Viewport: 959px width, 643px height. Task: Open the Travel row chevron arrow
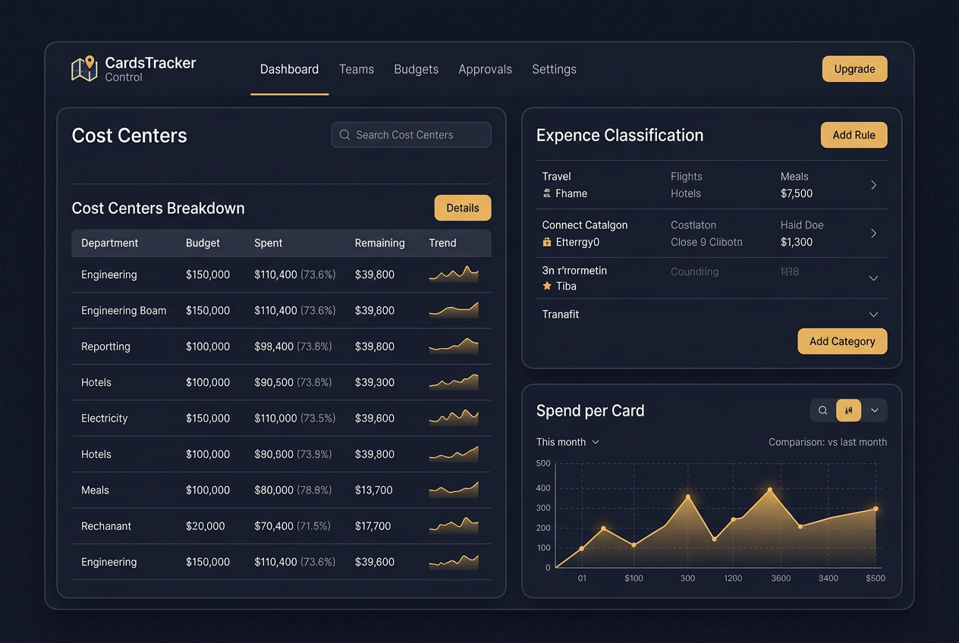[x=873, y=185]
